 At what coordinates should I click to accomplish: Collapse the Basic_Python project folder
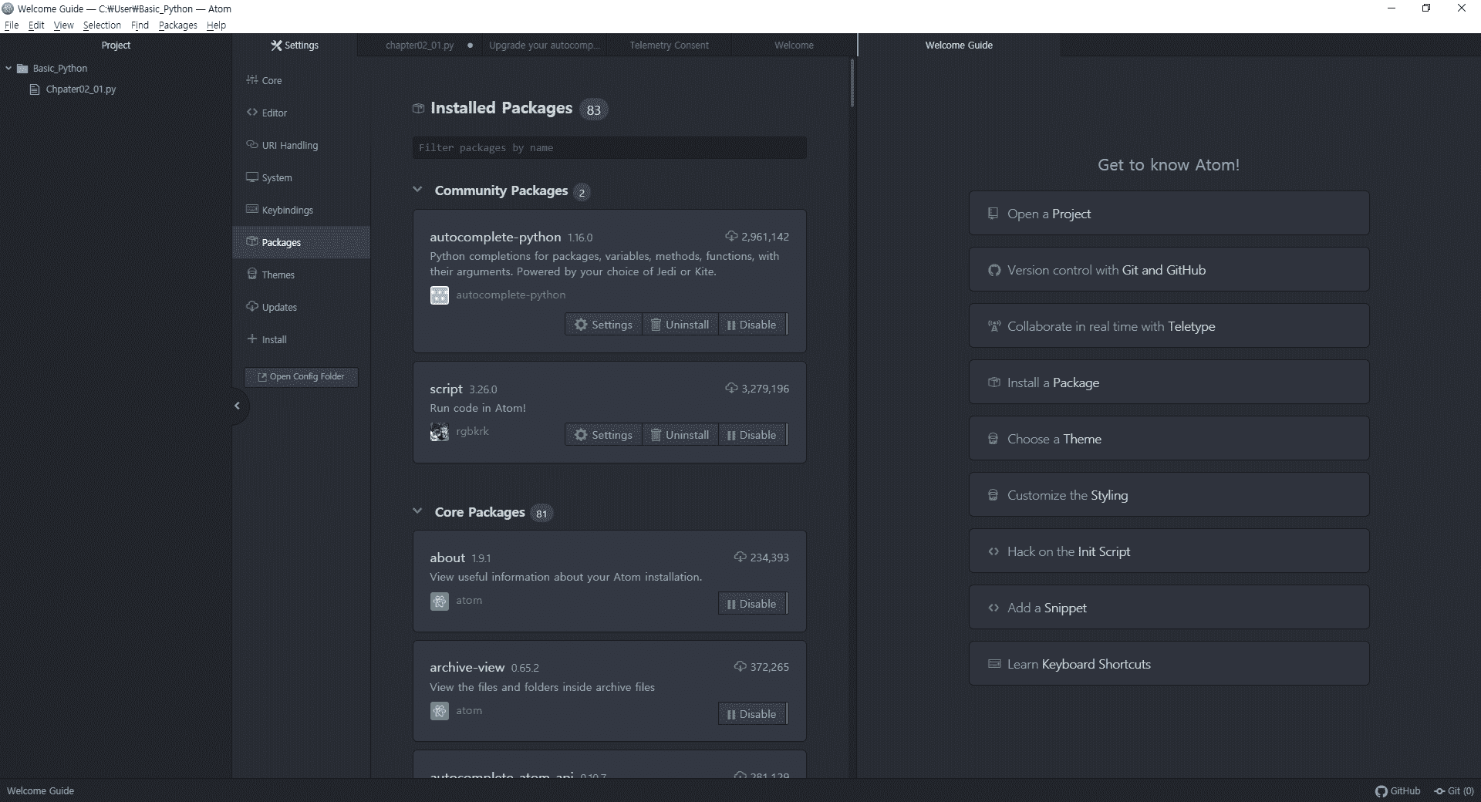[8, 69]
